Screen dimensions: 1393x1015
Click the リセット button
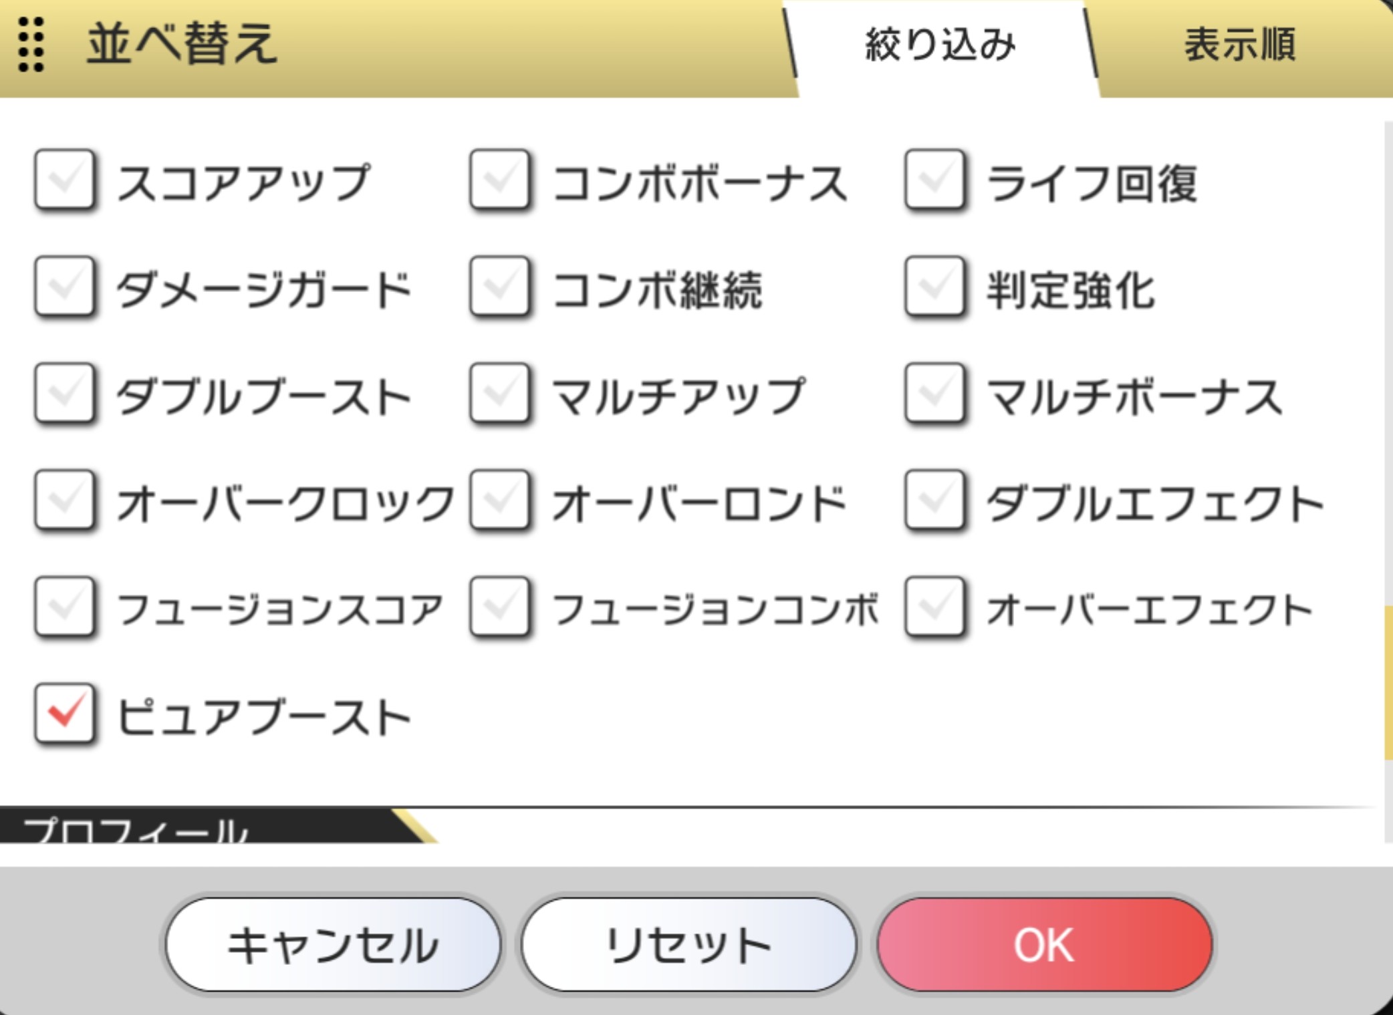point(688,945)
